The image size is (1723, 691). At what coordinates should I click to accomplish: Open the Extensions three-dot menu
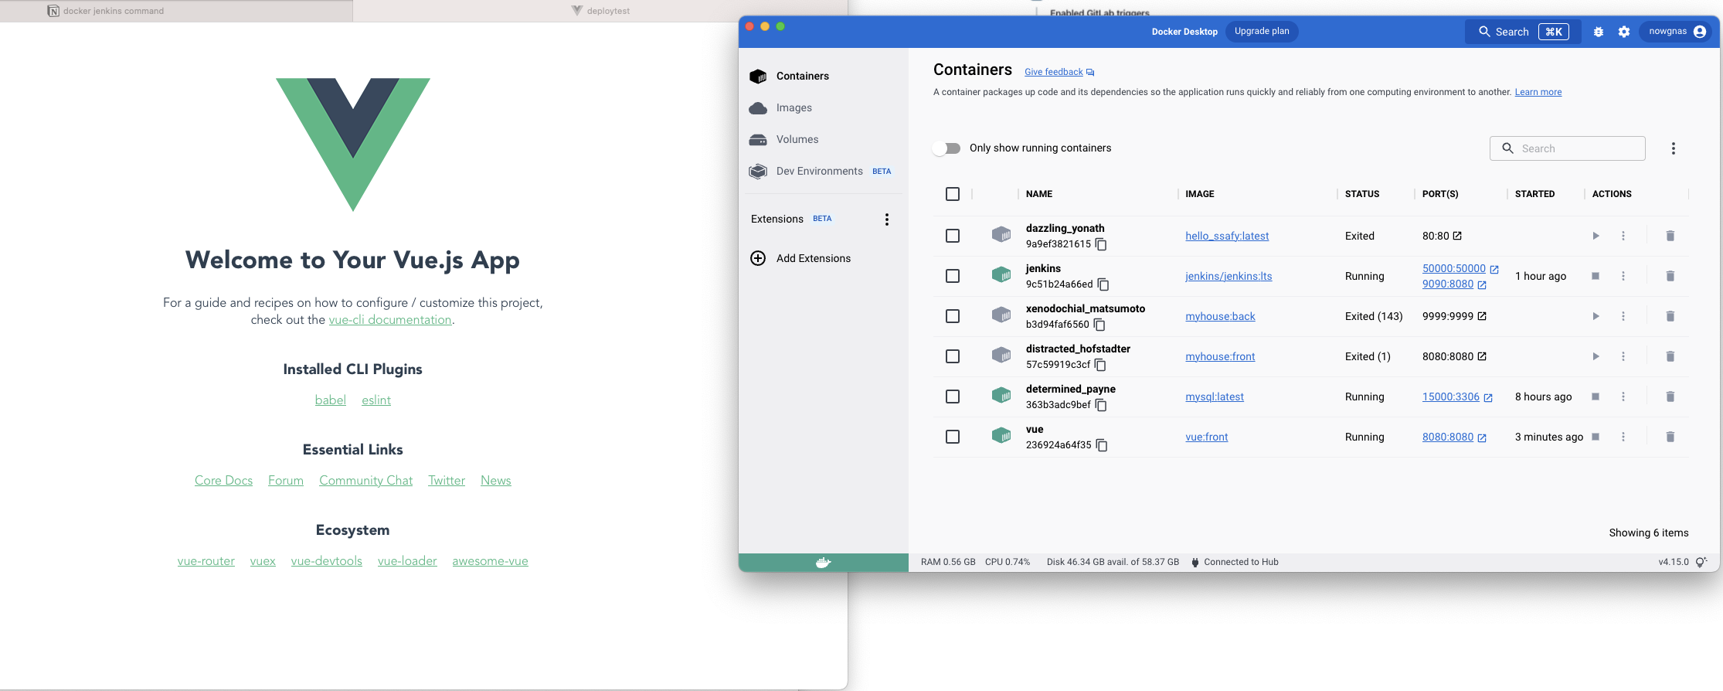(x=887, y=220)
